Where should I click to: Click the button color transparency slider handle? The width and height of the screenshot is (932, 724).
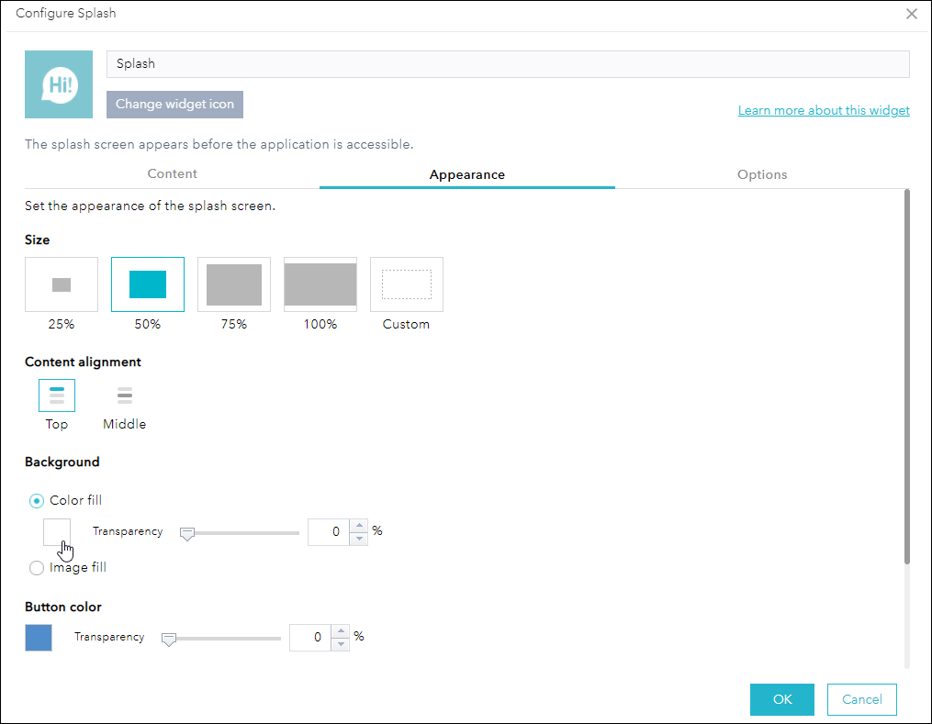coord(169,640)
